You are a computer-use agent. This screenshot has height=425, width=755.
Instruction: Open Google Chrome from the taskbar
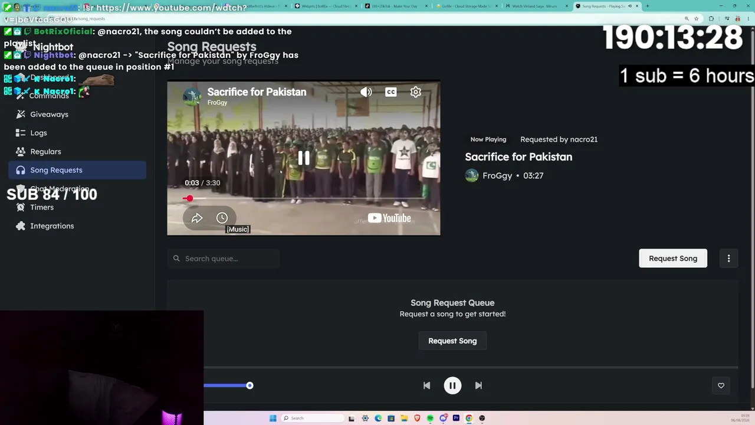[x=469, y=419]
